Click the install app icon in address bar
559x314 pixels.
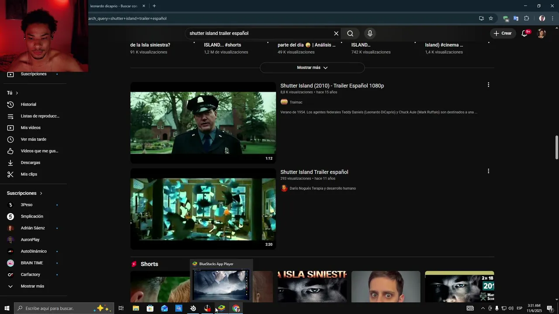[x=481, y=18]
